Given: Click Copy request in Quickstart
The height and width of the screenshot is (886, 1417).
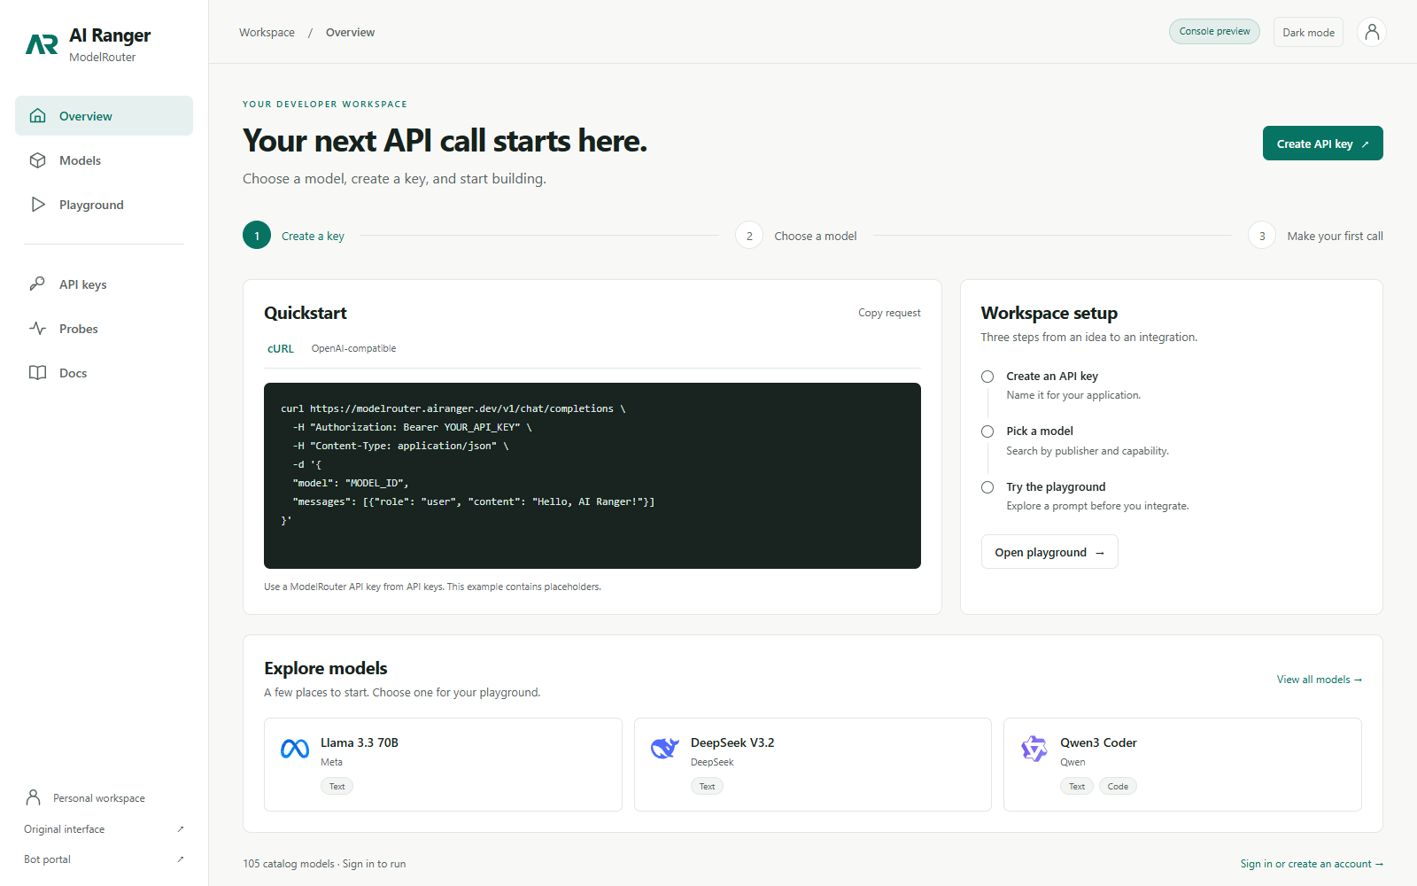Looking at the screenshot, I should 889,313.
